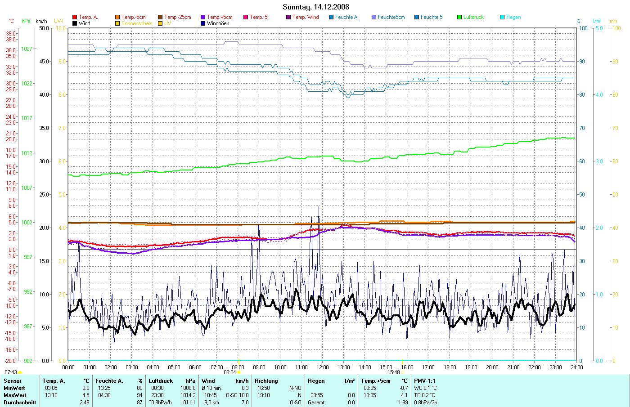Viewport: 630px width, 407px height.
Task: Click the Feuchte5cm legend label
Action: tap(391, 17)
